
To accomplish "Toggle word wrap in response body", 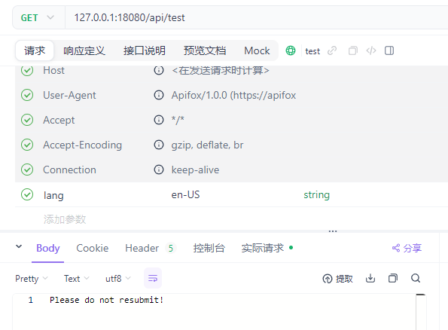I will [x=153, y=278].
